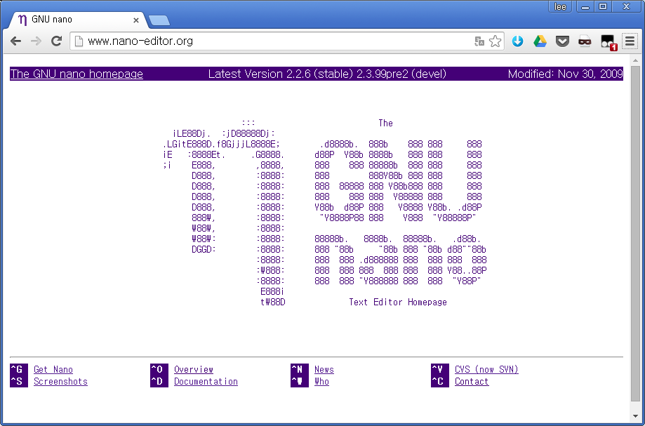Open the Screenshots link
The height and width of the screenshot is (426, 645).
coord(60,382)
